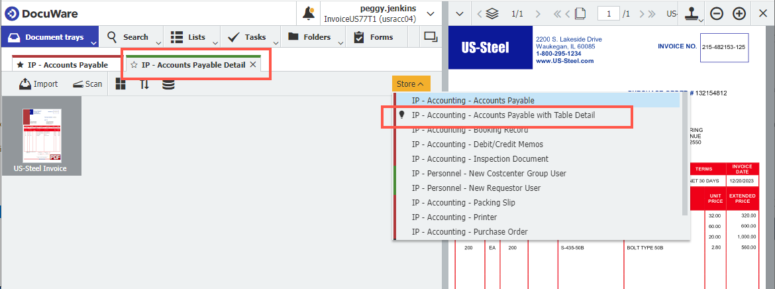
Task: Choose IP - Personnel - New Costcenter Group User
Action: tap(537, 174)
